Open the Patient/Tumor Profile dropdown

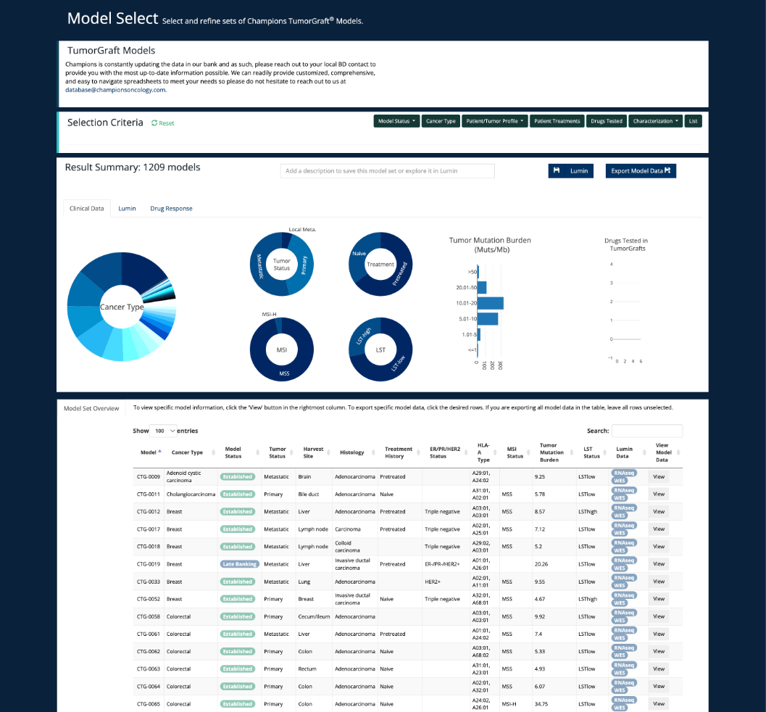(494, 121)
